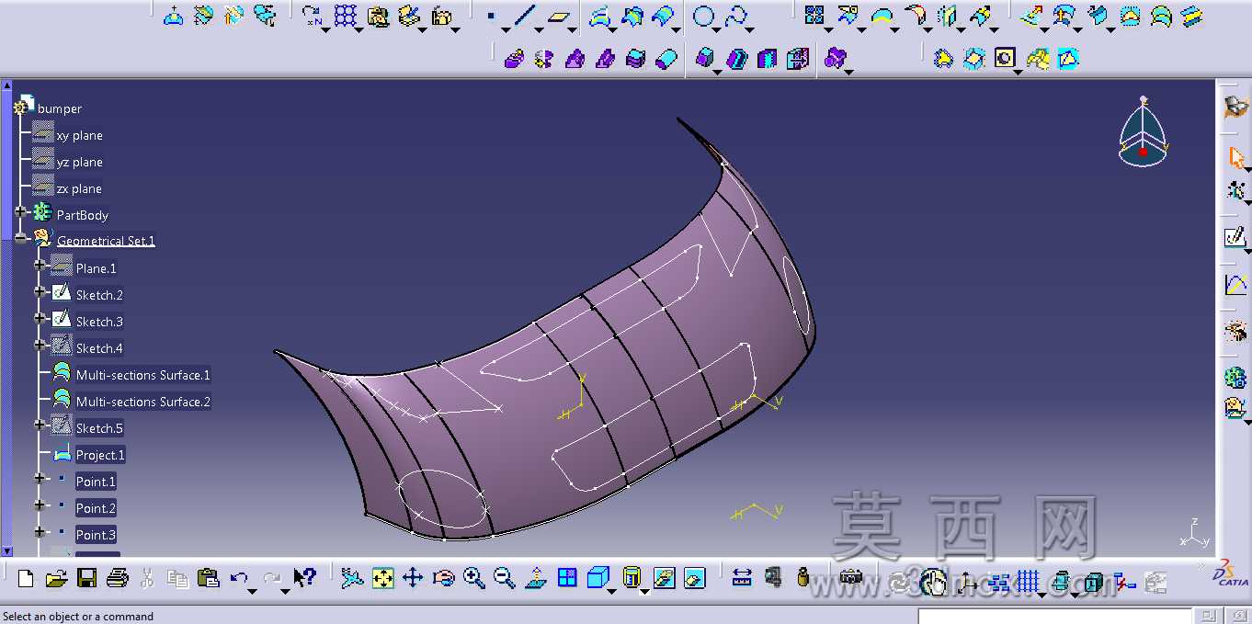The width and height of the screenshot is (1252, 624).
Task: Click the Sketcher icon in right toolbar
Action: tap(1235, 238)
